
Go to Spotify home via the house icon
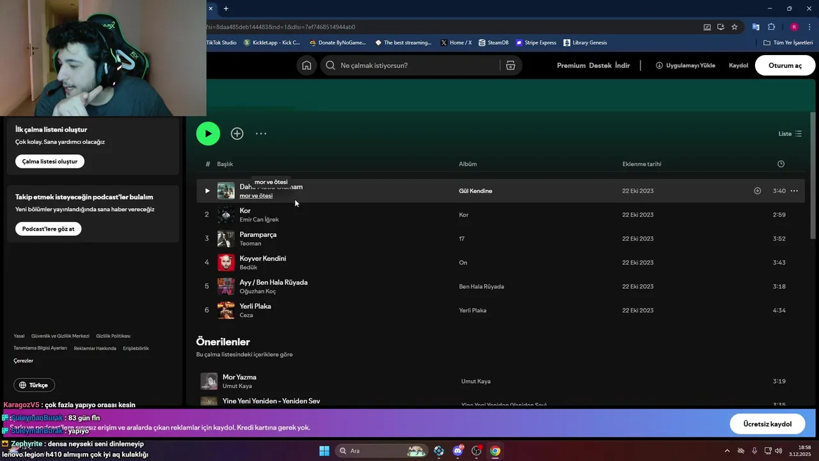pos(306,65)
